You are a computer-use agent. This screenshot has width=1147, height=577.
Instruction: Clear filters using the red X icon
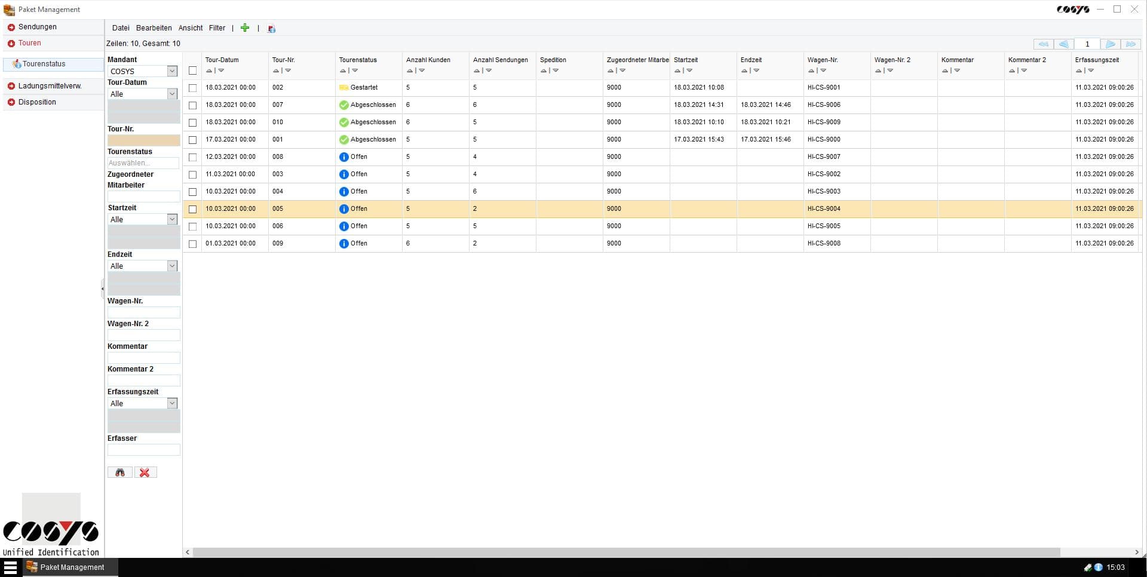(145, 472)
